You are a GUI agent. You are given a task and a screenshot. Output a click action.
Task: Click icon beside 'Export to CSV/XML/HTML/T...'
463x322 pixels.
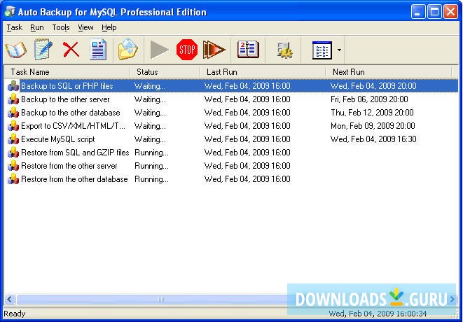(x=13, y=126)
